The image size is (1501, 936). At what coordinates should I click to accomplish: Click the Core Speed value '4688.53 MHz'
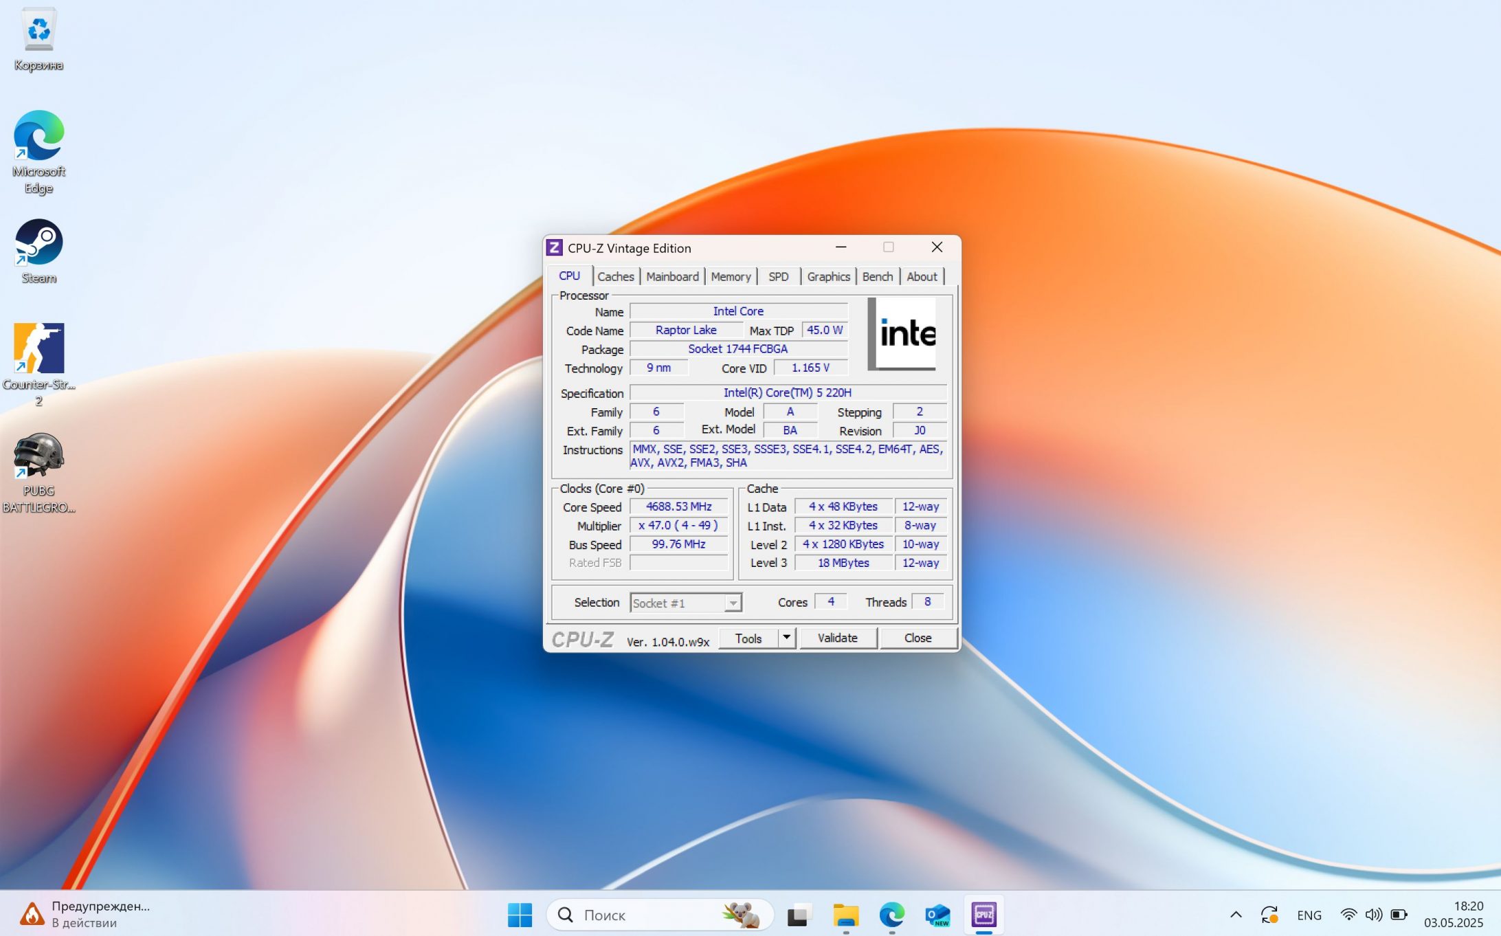(x=679, y=506)
